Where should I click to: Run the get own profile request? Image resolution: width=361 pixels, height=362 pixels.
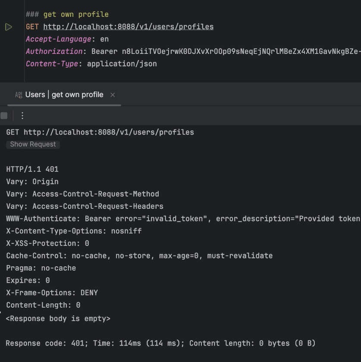point(9,27)
